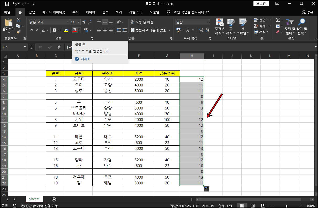Switch to the 수식 tab
Screen dimensions: 318x208
point(75,12)
